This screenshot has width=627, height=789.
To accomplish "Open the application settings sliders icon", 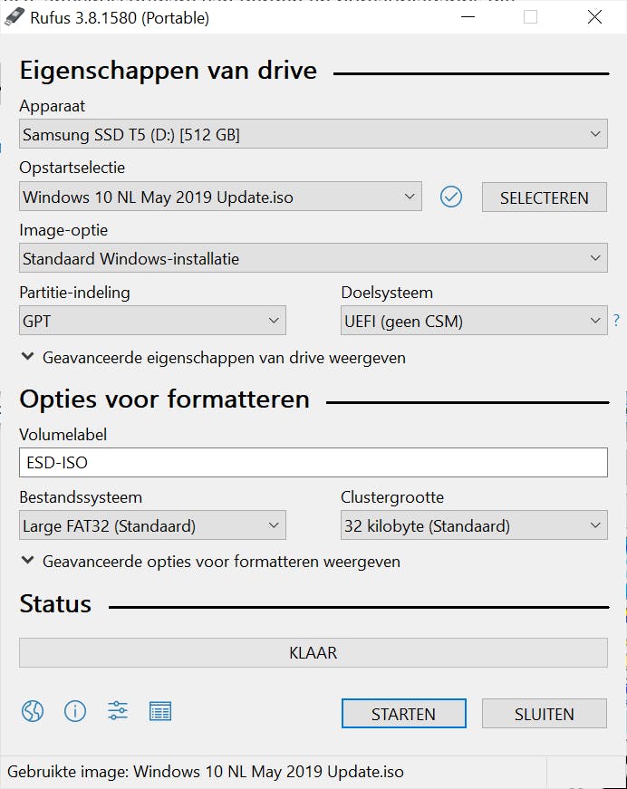I will coord(118,712).
